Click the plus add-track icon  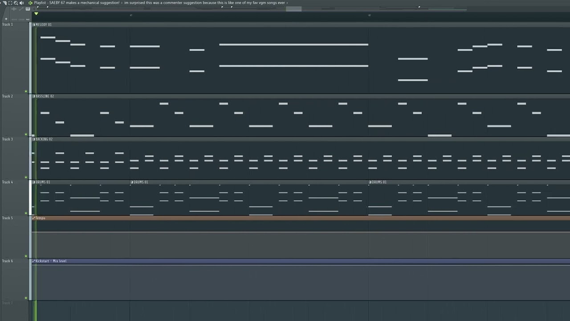tap(6, 19)
